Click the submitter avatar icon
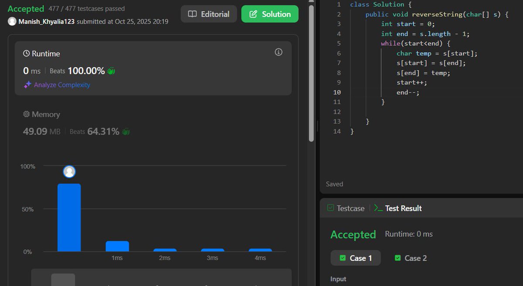 coord(12,21)
